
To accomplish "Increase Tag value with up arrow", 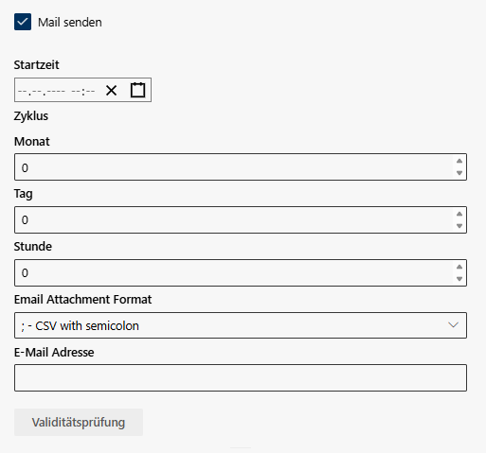I will (459, 214).
